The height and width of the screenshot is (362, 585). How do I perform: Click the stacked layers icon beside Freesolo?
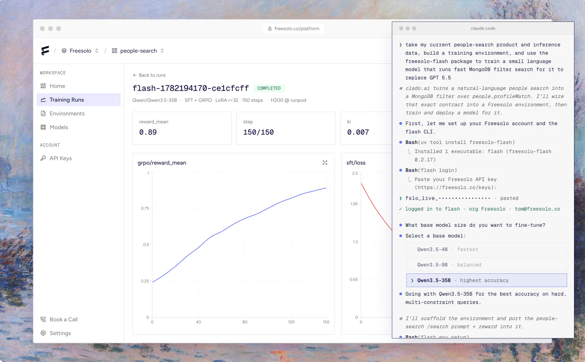click(x=64, y=51)
